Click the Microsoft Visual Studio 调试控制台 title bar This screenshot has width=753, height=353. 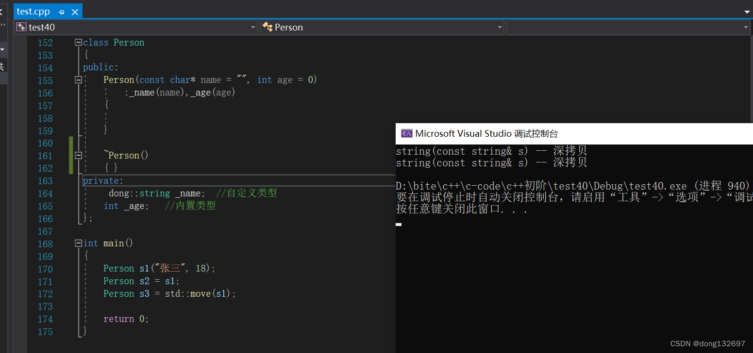pyautogui.click(x=574, y=134)
